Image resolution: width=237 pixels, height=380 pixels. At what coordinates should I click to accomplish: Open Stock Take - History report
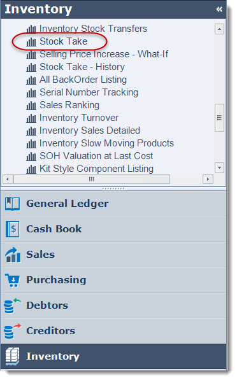(x=82, y=67)
